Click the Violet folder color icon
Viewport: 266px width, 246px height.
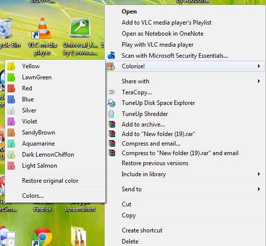tap(11, 121)
